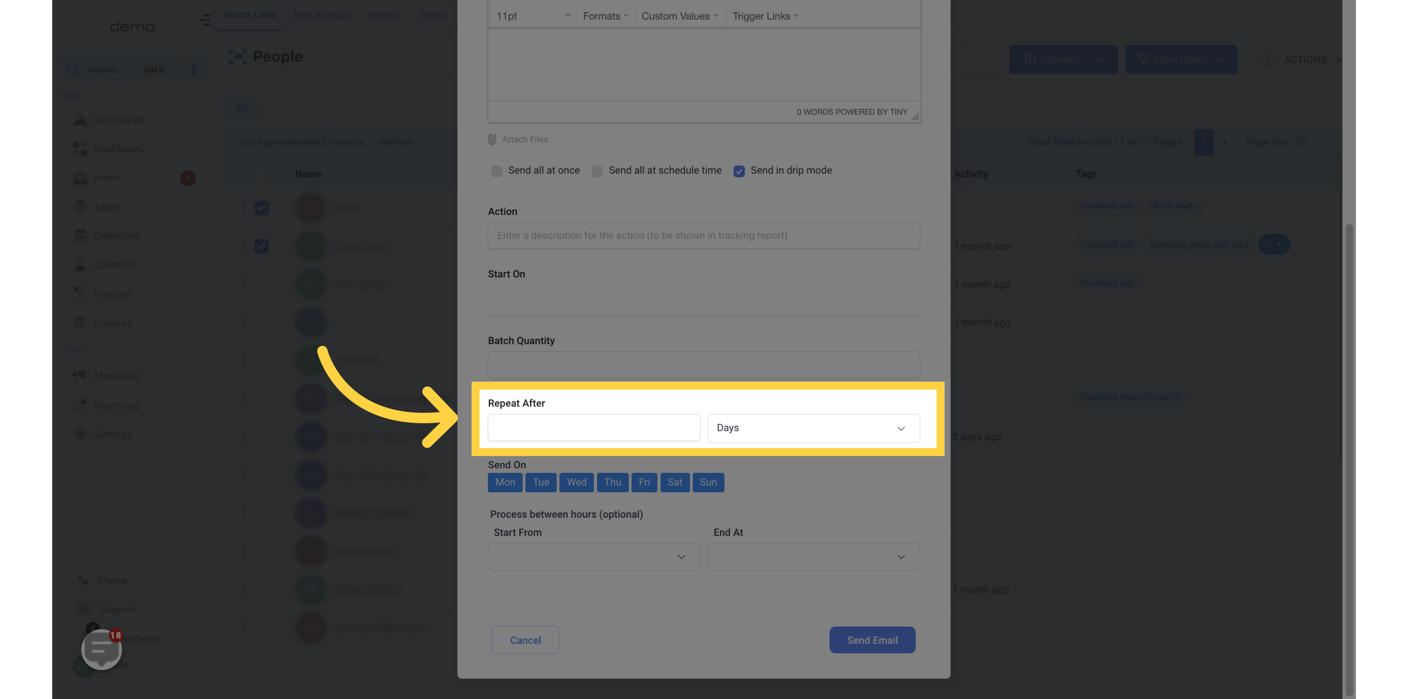The height and width of the screenshot is (699, 1408).
Task: Enable Send all at schedule time
Action: click(597, 171)
